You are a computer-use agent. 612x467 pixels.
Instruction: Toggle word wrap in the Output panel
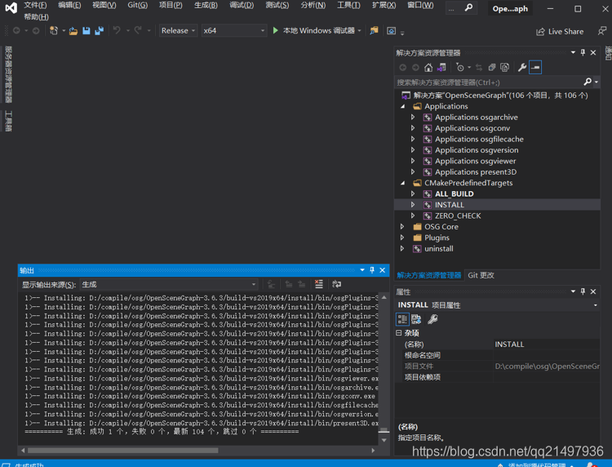click(336, 284)
